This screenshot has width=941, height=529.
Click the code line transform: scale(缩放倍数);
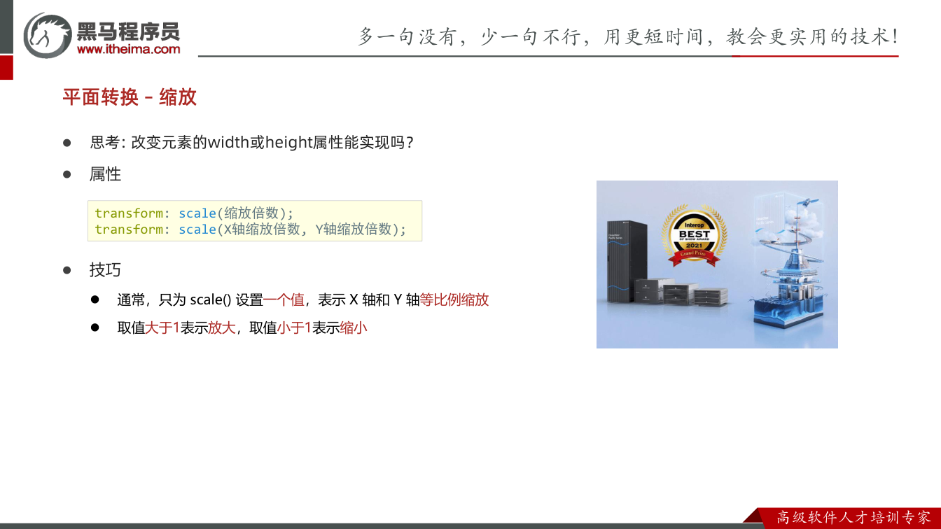[x=195, y=213]
